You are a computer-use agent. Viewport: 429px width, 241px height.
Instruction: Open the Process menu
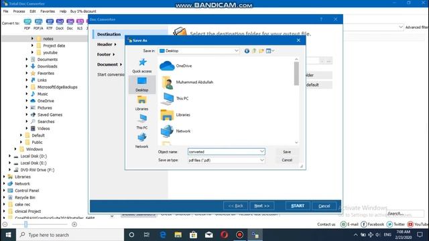point(19,11)
